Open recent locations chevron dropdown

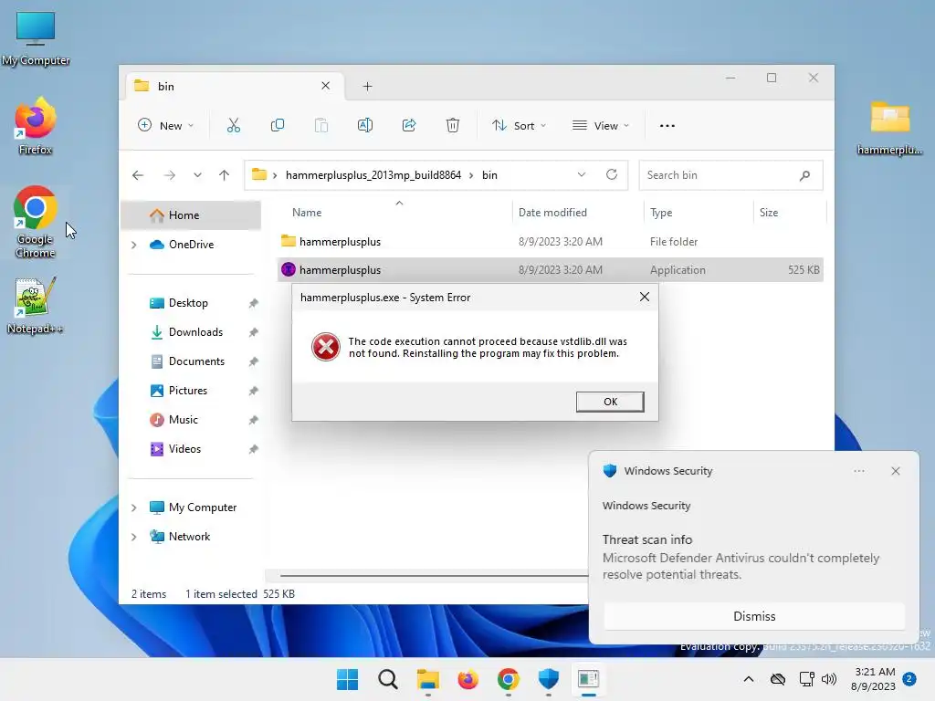click(x=197, y=175)
